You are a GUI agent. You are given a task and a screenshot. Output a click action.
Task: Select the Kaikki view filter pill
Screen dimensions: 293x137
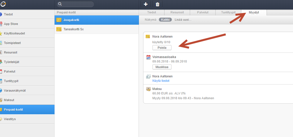[165, 20]
